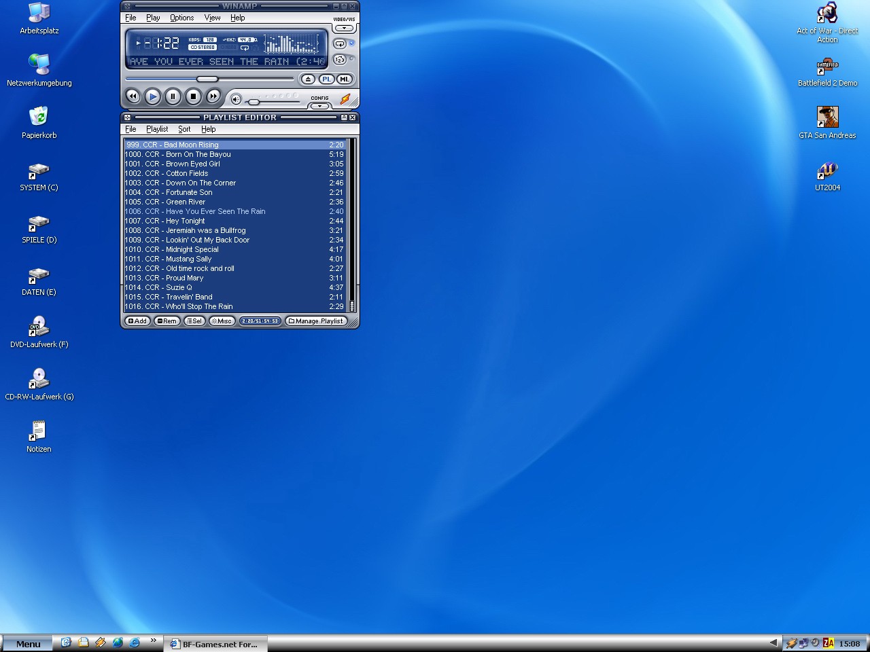Click the time display in Winamp
Image resolution: width=870 pixels, height=652 pixels.
click(x=162, y=43)
